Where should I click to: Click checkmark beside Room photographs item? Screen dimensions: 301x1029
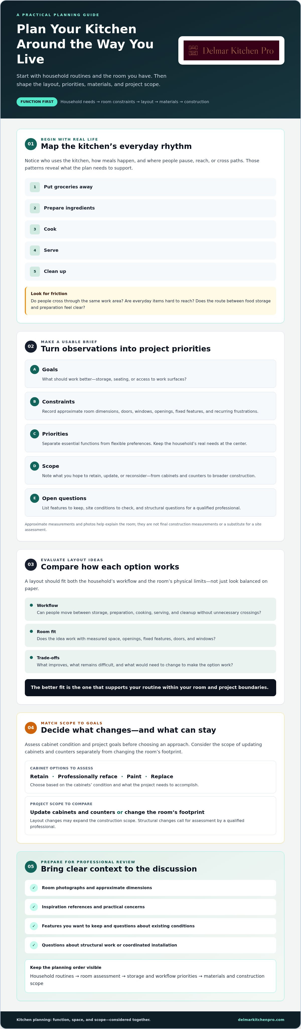[x=34, y=888]
